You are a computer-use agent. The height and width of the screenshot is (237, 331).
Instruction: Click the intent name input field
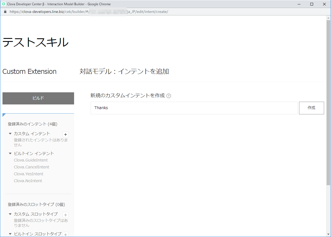click(x=194, y=108)
